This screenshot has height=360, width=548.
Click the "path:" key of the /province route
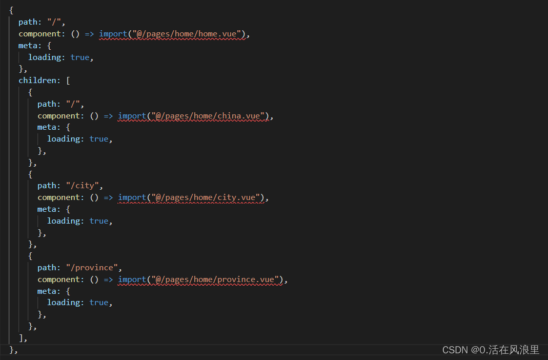click(49, 268)
